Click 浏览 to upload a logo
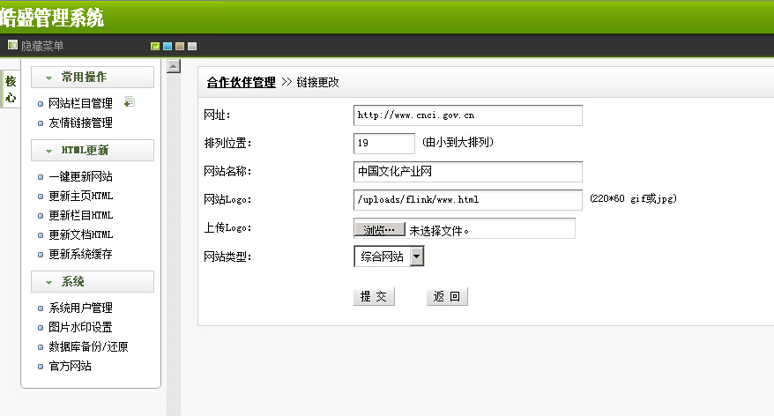Viewport: 774px width, 416px height. click(x=380, y=229)
